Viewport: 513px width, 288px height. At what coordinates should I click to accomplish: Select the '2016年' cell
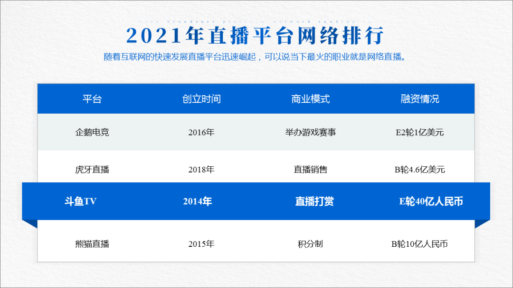[201, 132]
